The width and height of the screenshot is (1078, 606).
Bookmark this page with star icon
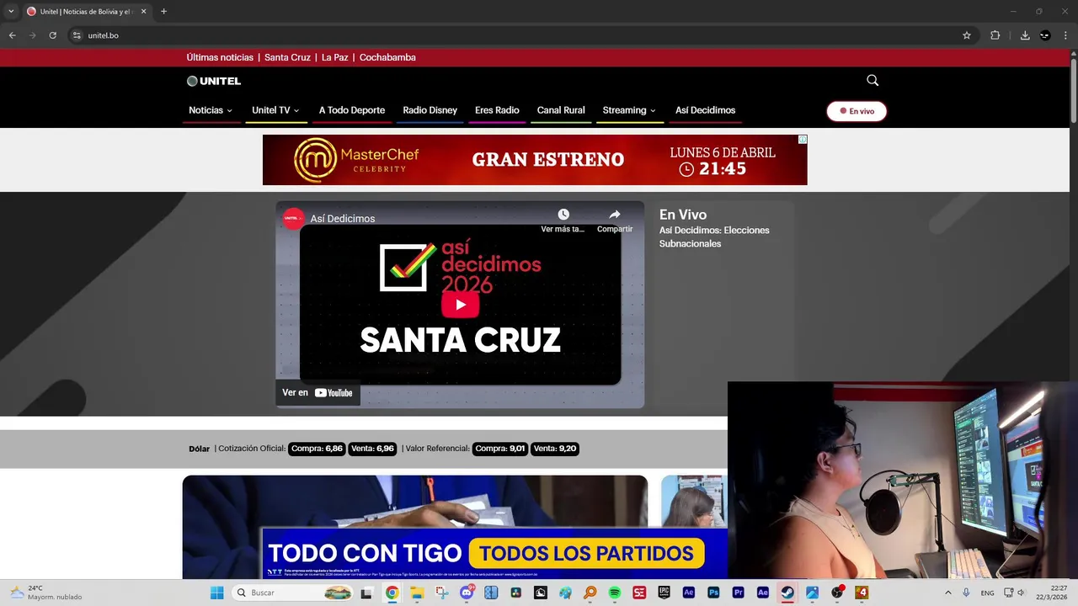[x=967, y=35]
